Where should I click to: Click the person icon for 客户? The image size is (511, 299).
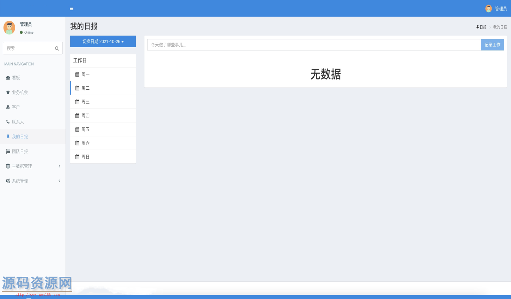pos(8,107)
